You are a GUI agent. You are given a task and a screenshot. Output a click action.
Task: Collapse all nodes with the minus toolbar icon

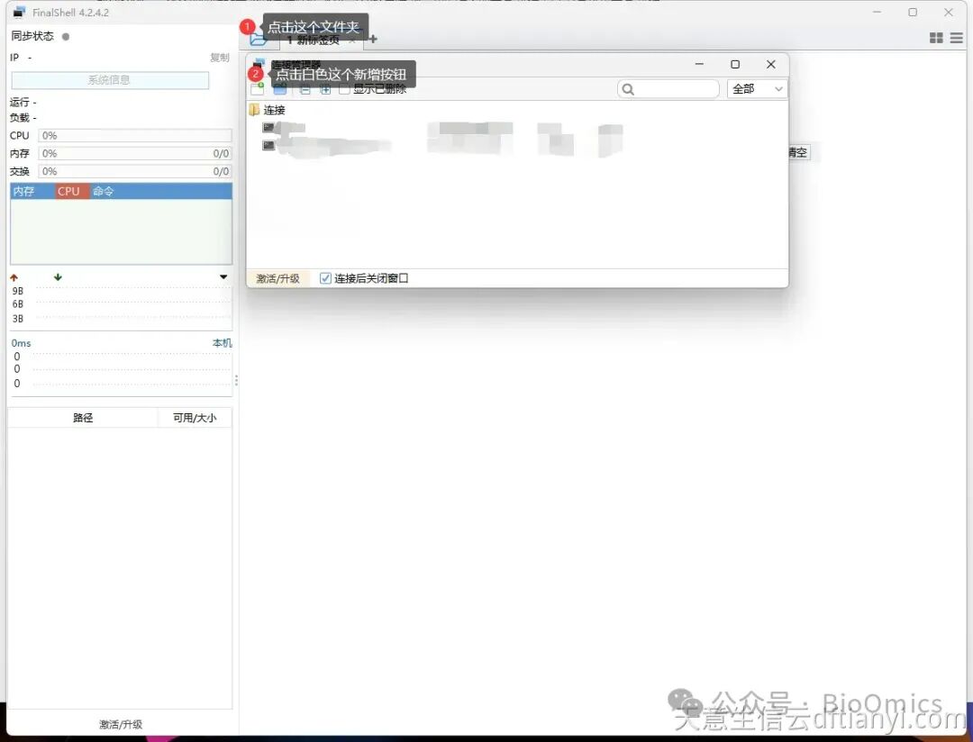(305, 90)
